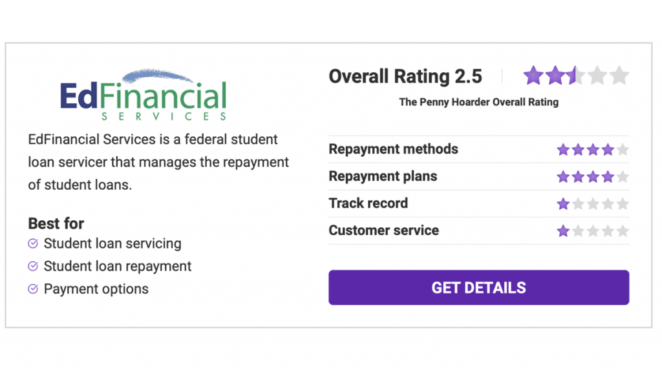Click the Repayment methods label
This screenshot has width=662, height=368.
(x=393, y=149)
